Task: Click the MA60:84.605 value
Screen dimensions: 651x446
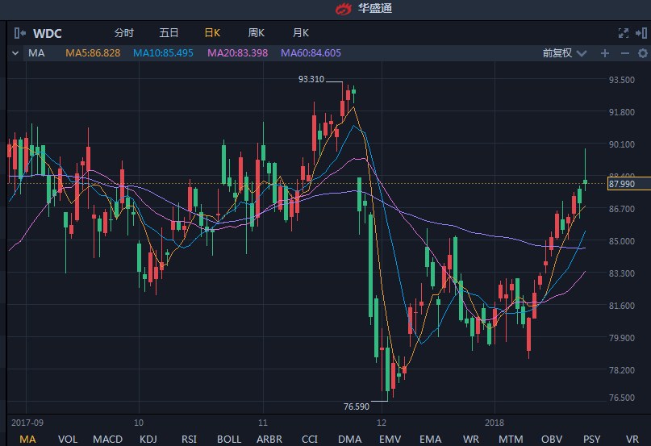Action: click(x=311, y=53)
